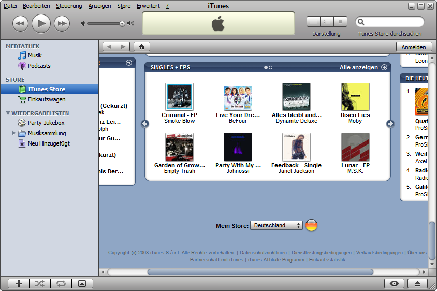Viewport: 437px width, 291px height.
Task: Toggle shuffle playback mode
Action: coord(40,283)
